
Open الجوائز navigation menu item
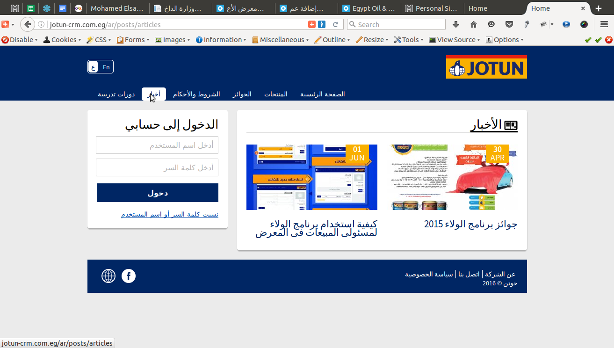pyautogui.click(x=242, y=94)
